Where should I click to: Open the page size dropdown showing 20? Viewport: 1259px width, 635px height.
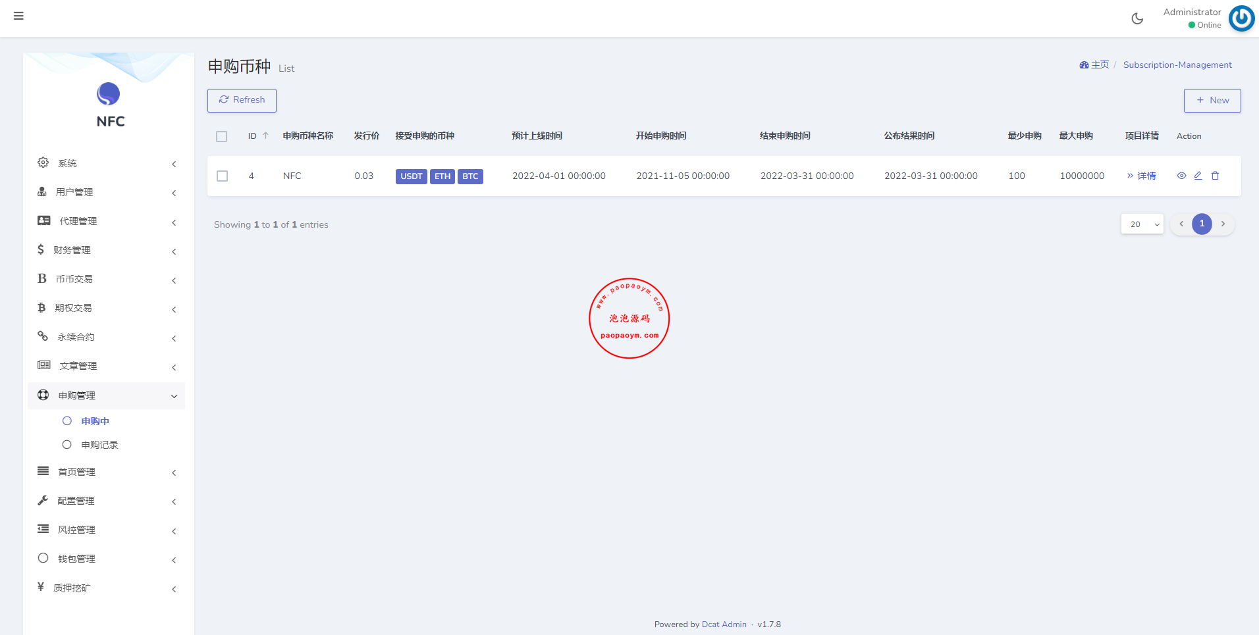click(x=1142, y=224)
